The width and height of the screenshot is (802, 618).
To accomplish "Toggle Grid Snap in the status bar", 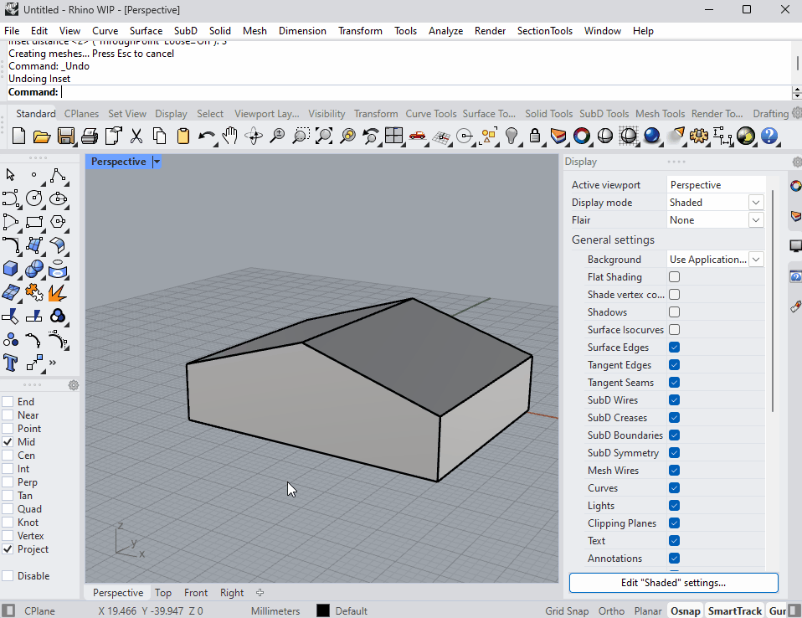I will pyautogui.click(x=567, y=610).
